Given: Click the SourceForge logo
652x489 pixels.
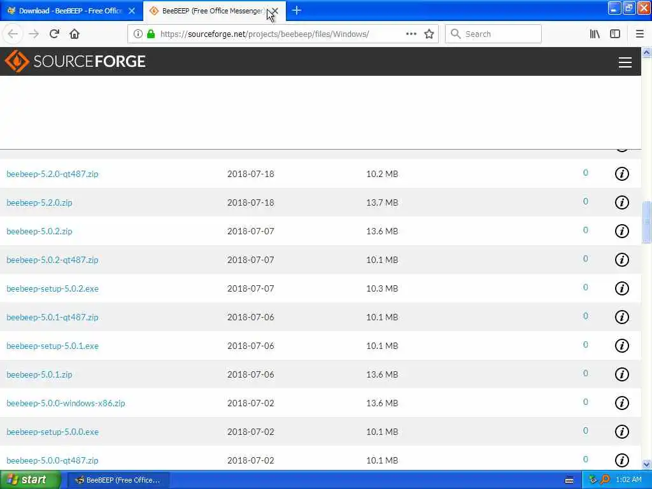Looking at the screenshot, I should click(75, 61).
